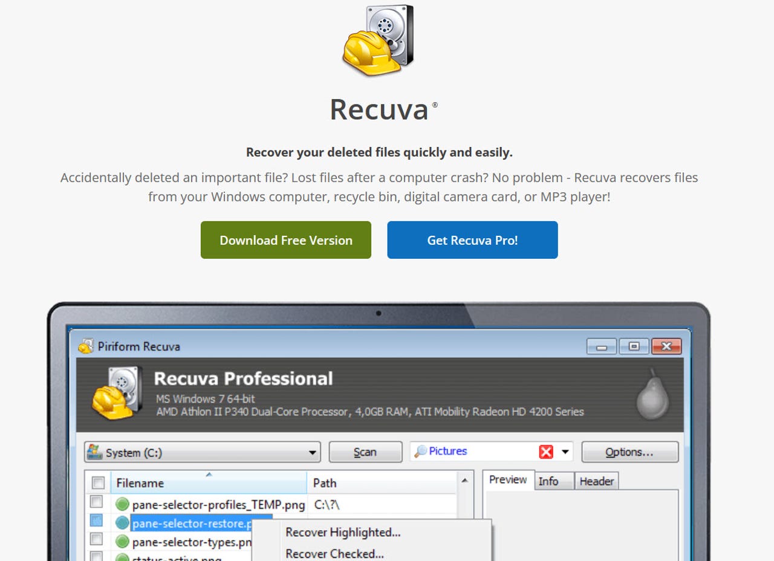Image resolution: width=774 pixels, height=561 pixels.
Task: Minimize the Piriform Recuva window
Action: pos(602,347)
